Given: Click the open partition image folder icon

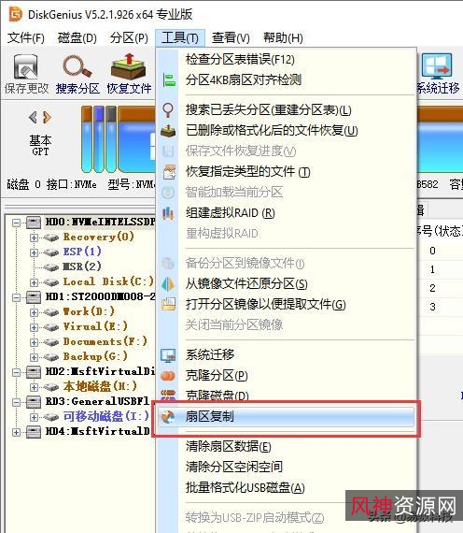Looking at the screenshot, I should tap(169, 304).
